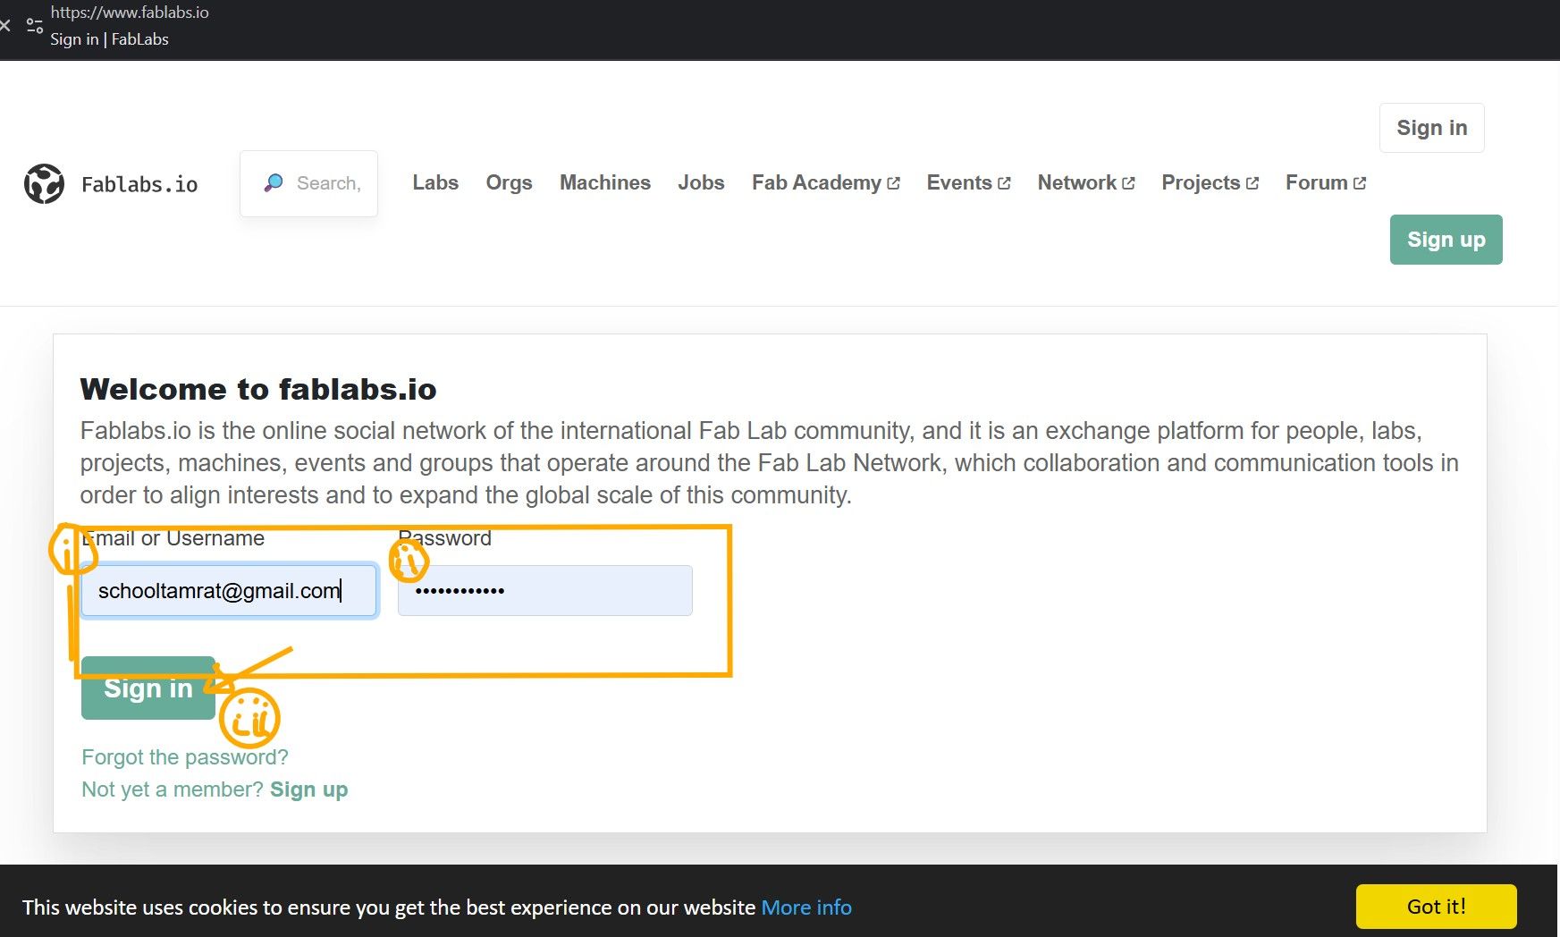This screenshot has width=1560, height=937.
Task: Focus the Password input field
Action: coord(545,591)
